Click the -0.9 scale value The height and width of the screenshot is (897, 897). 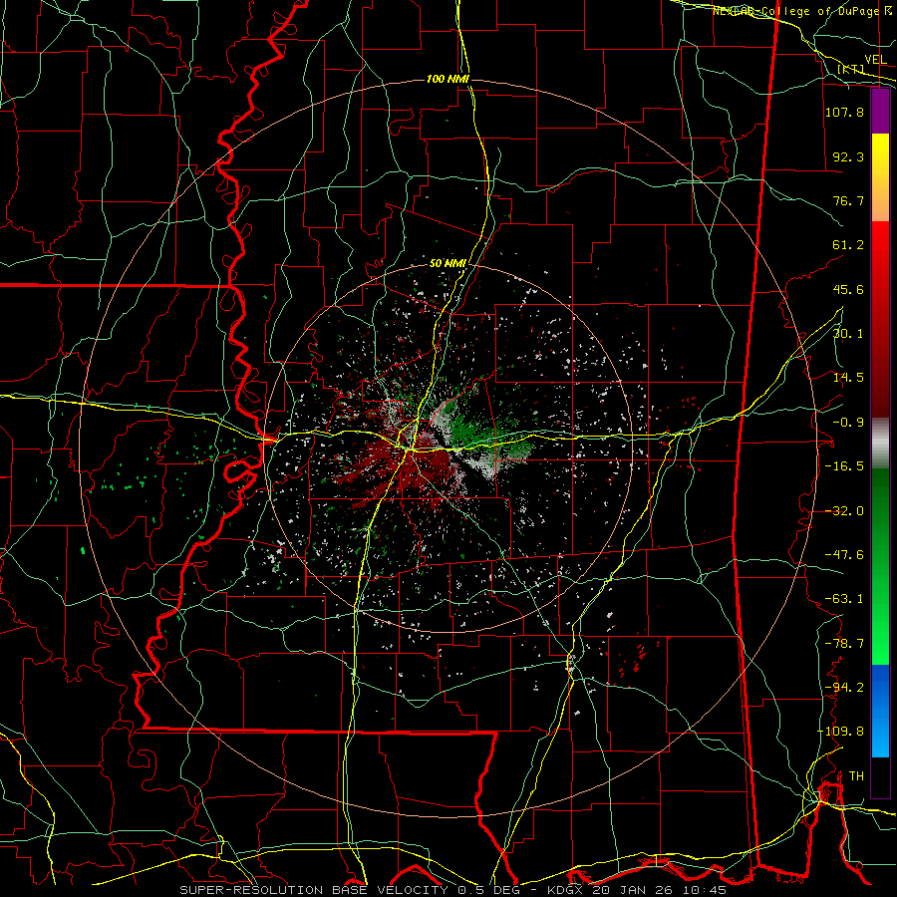pos(848,423)
